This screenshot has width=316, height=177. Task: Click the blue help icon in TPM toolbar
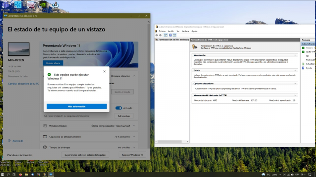tap(170, 35)
